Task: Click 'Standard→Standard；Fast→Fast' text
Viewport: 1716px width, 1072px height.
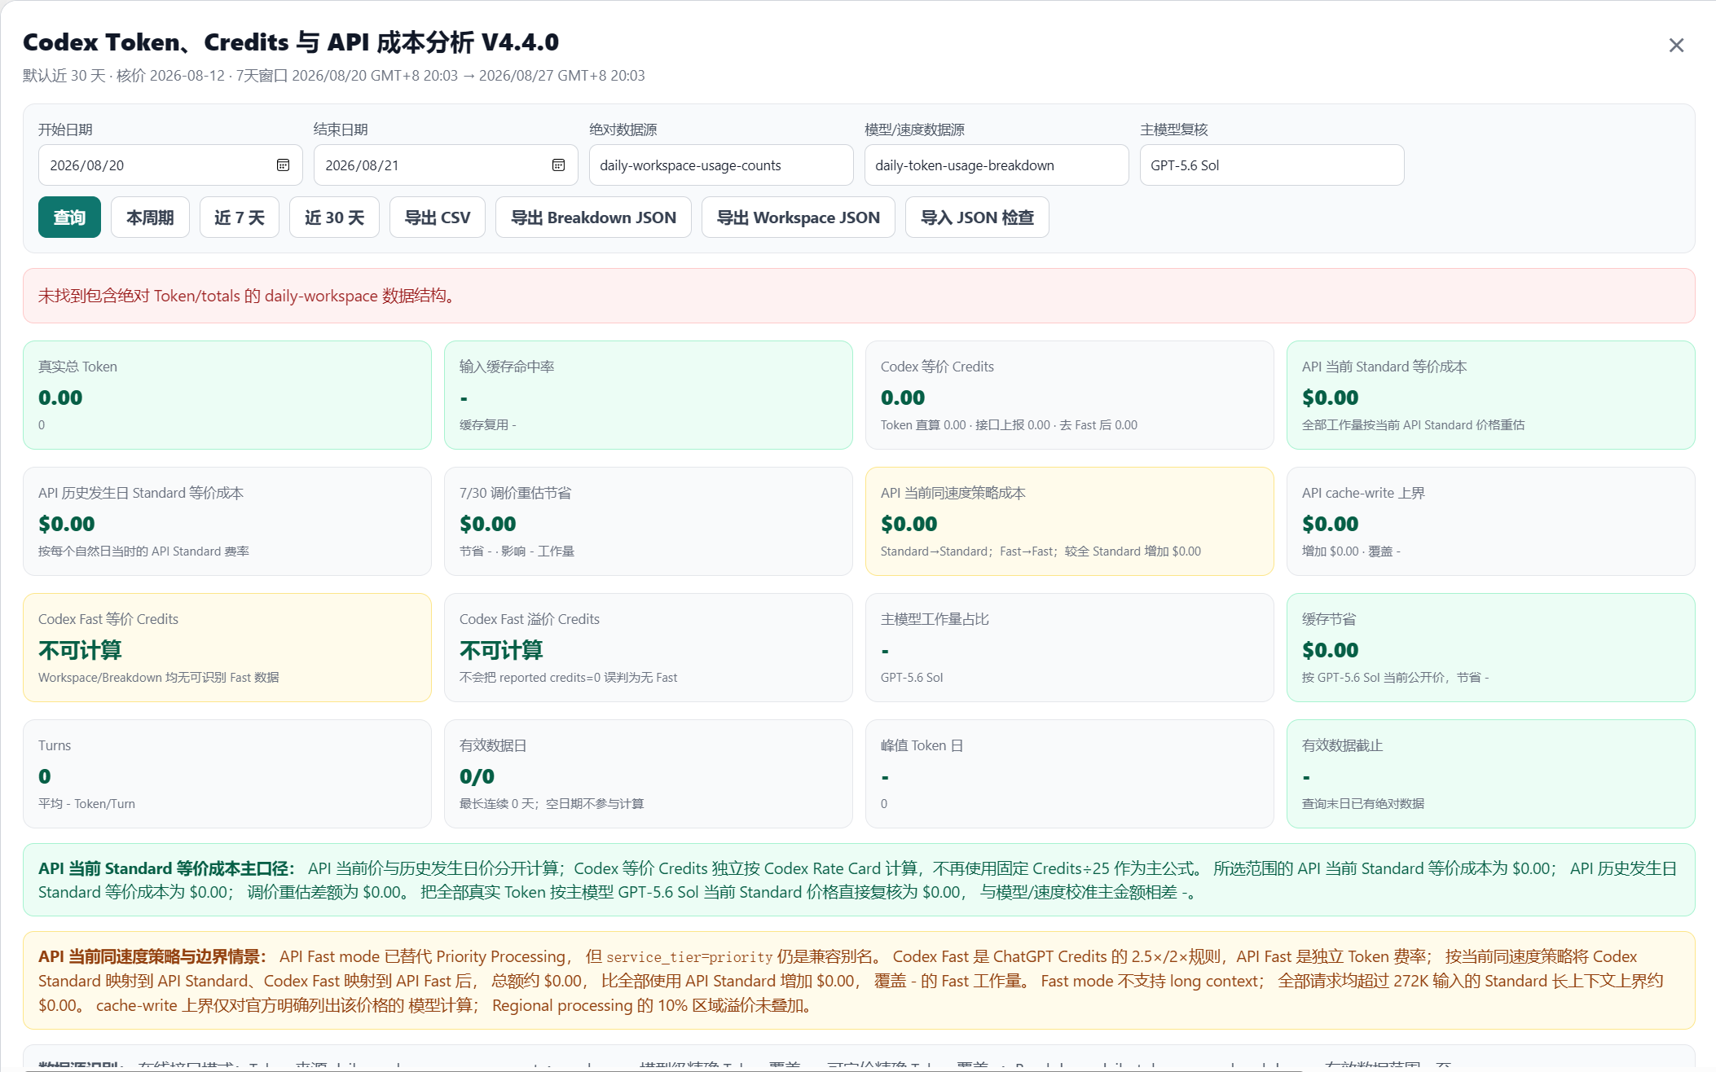Action: (968, 551)
